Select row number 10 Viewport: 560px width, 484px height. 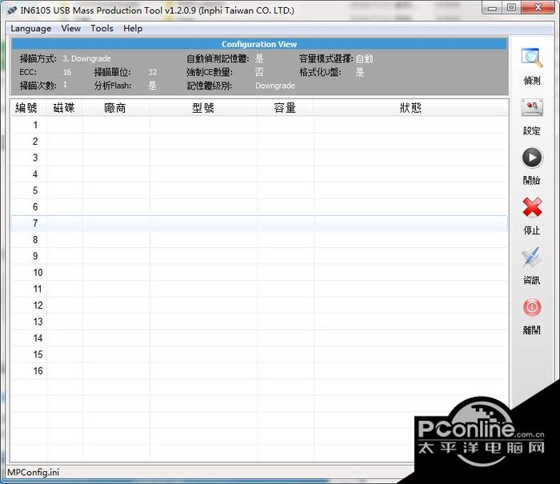click(x=259, y=273)
